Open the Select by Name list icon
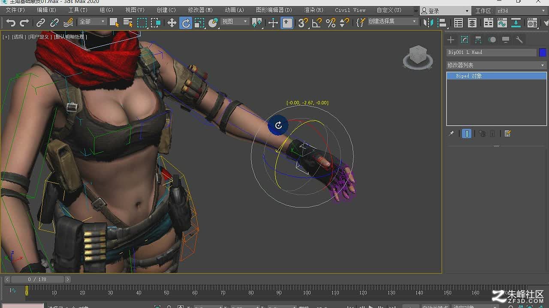The width and height of the screenshot is (549, 308). [128, 23]
